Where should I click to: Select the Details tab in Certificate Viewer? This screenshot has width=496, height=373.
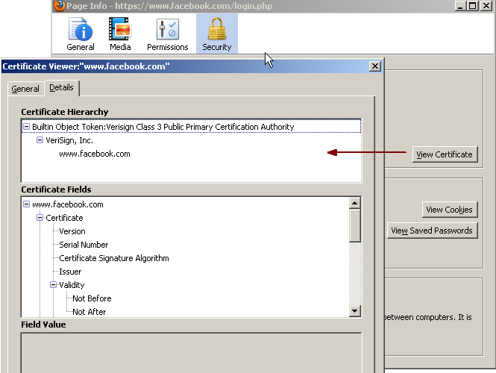point(61,87)
